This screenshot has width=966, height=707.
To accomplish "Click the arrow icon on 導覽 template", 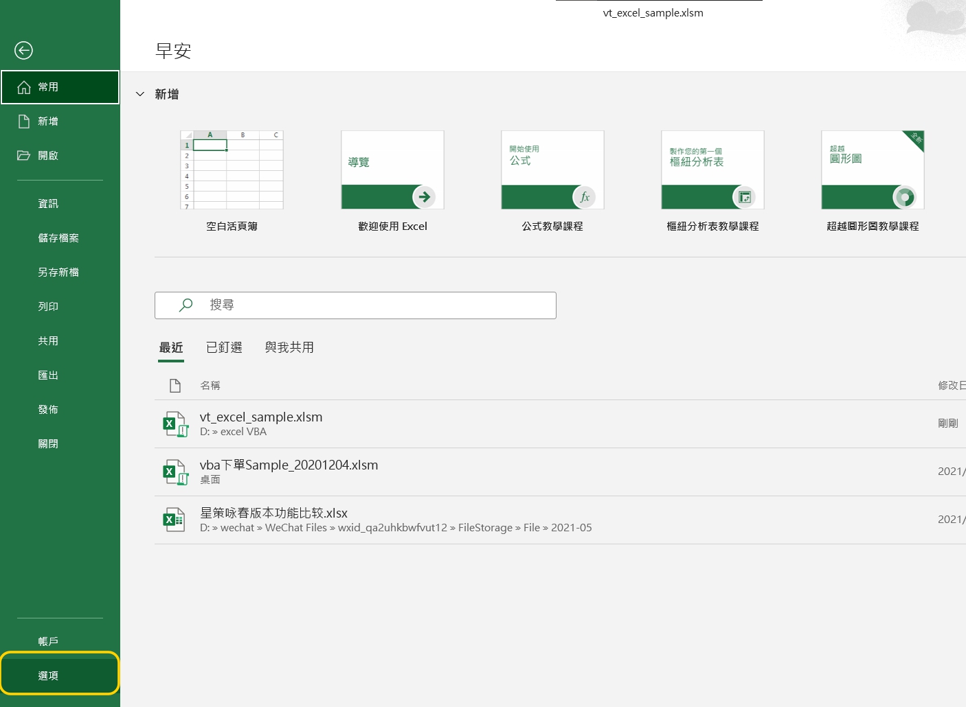I will pos(425,197).
